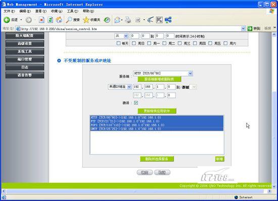Click the 删除所选择服务 green button

coord(157,159)
